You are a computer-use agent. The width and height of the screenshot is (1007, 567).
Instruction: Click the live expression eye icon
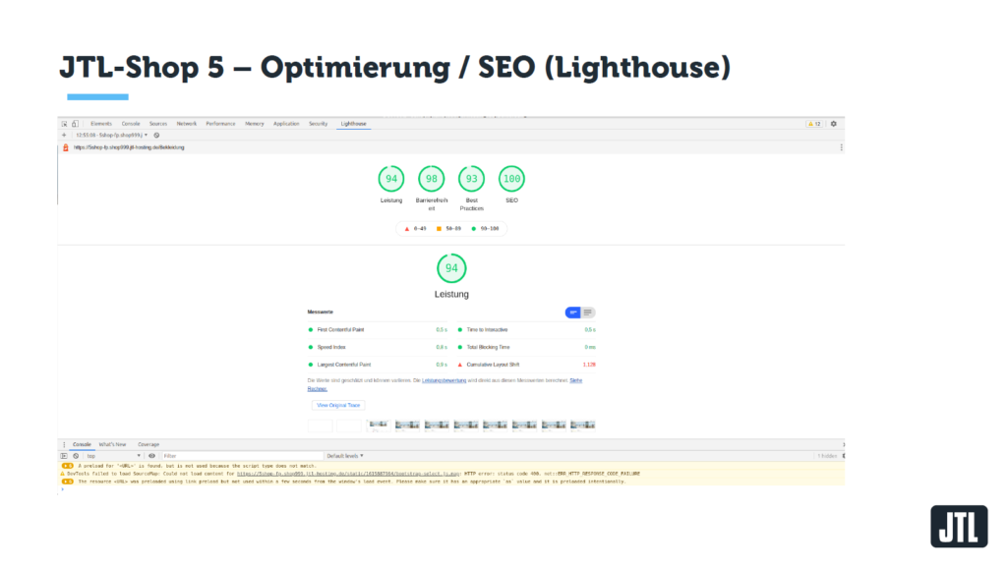click(152, 456)
